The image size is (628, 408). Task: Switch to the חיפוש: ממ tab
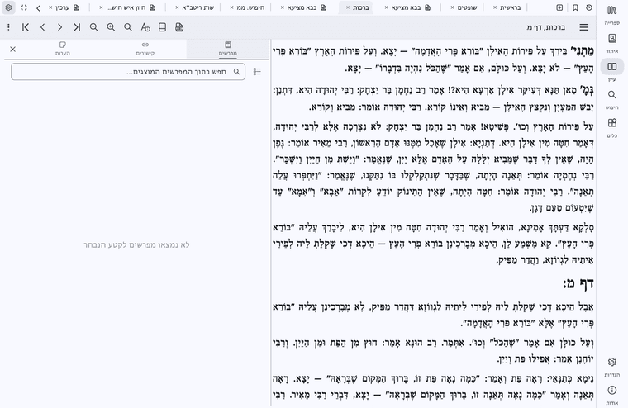click(250, 7)
